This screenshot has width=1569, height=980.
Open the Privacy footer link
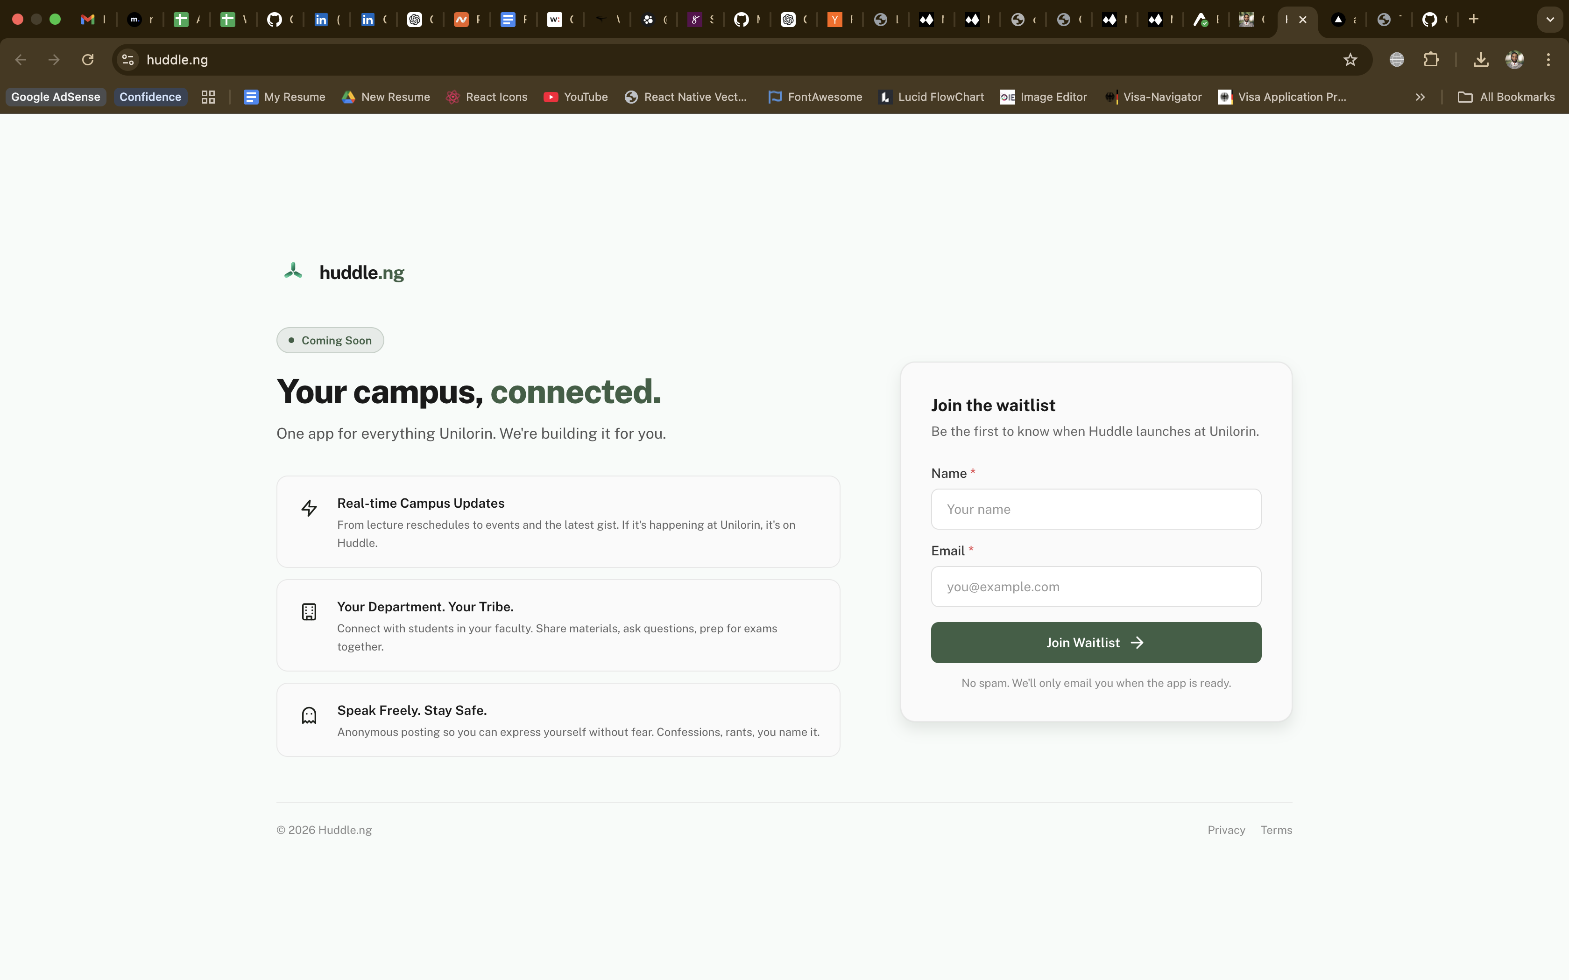pos(1226,830)
